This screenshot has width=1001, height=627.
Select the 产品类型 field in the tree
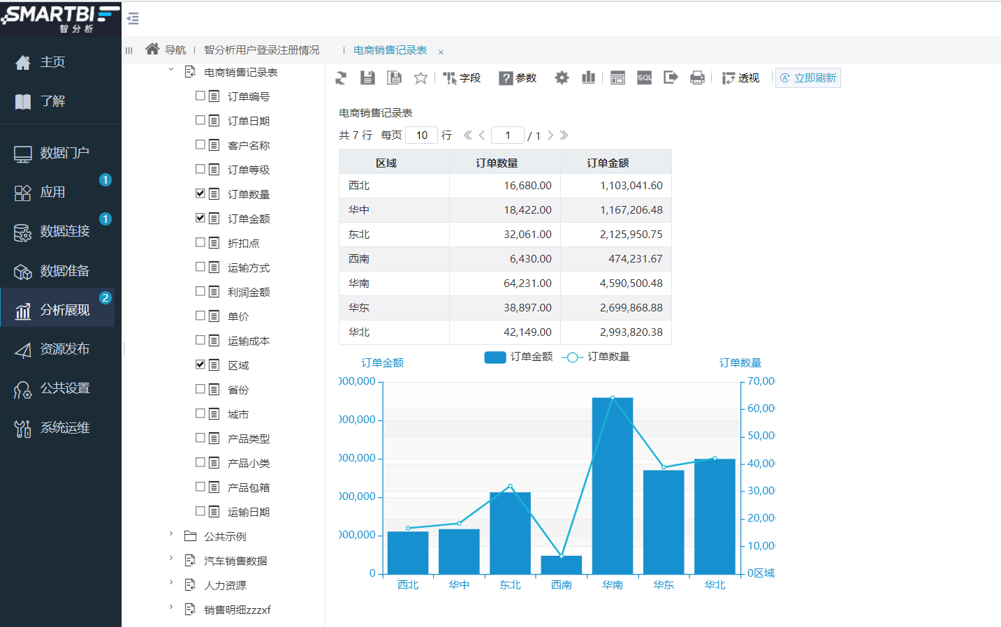click(249, 438)
